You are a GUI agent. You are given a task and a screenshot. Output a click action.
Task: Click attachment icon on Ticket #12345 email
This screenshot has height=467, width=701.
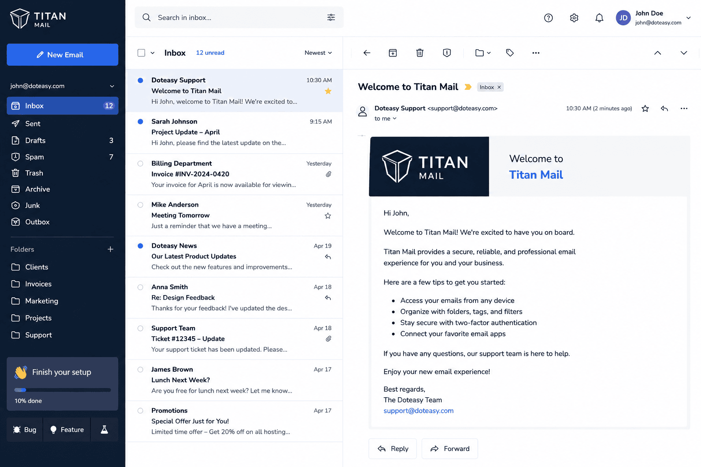[329, 339]
